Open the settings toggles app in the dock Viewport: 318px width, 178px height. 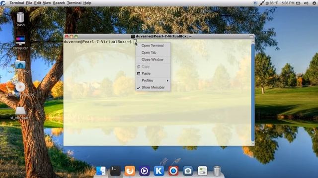point(202,171)
